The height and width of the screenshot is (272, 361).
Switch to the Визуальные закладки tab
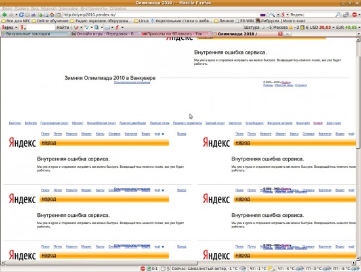[35, 34]
